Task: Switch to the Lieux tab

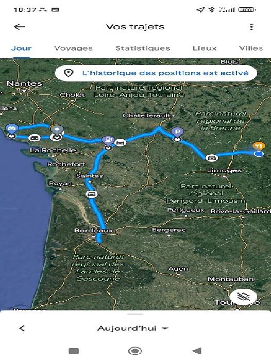Action: click(x=205, y=48)
